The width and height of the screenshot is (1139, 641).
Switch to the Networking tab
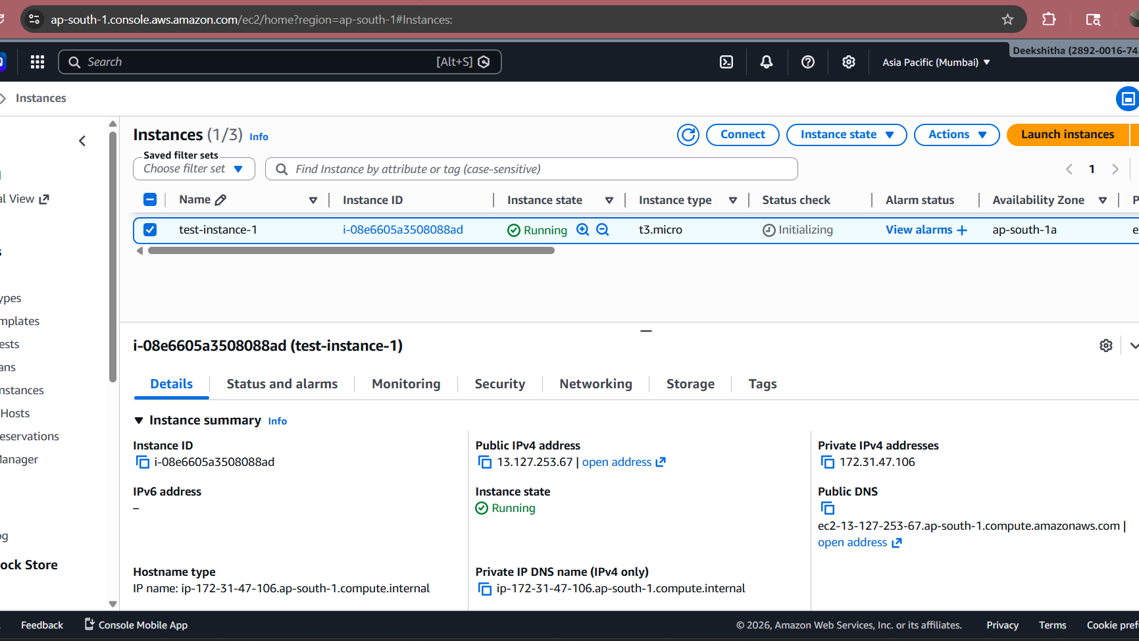click(595, 384)
